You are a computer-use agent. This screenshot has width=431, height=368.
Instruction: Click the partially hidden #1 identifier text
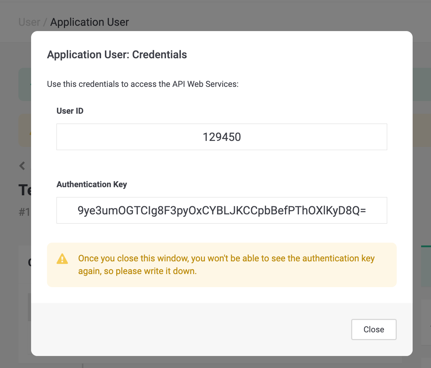tap(24, 212)
